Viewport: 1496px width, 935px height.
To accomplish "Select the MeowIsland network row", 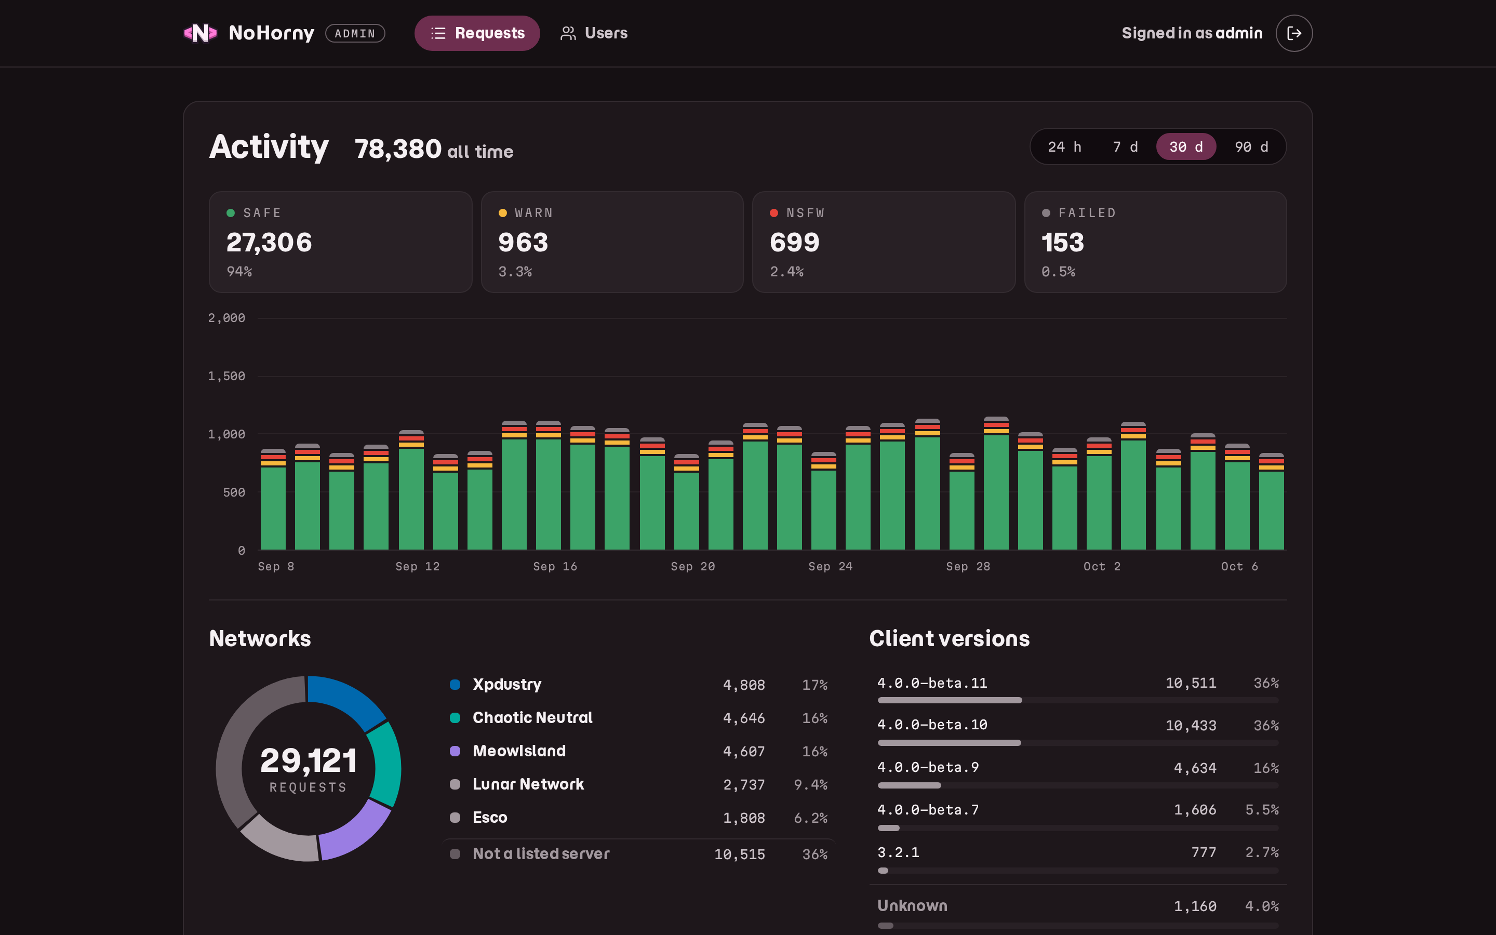I will coord(638,751).
